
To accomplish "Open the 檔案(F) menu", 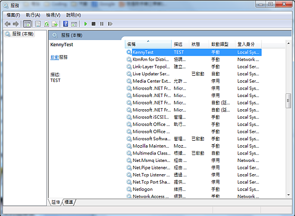I will (13, 15).
